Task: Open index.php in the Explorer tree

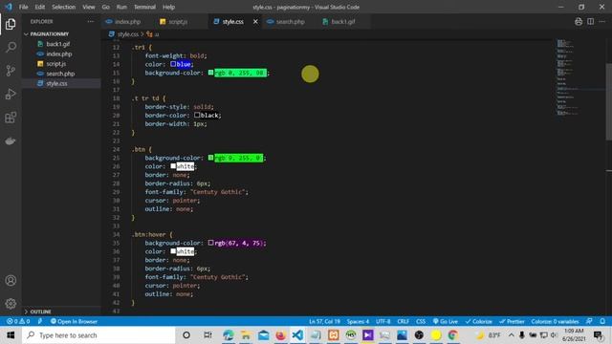Action: coord(59,54)
